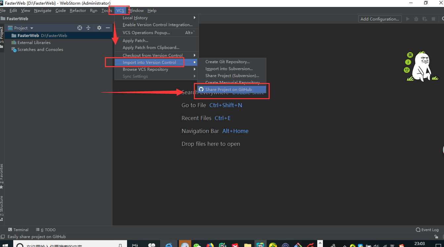Viewport: 444px width, 247px height.
Task: Select External Libraries tree node
Action: point(31,43)
